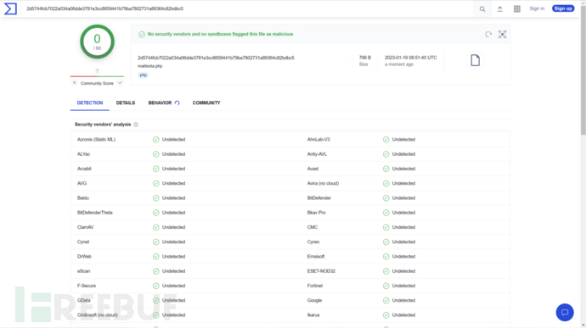Click the file type document icon
This screenshot has width=586, height=328.
click(x=475, y=60)
